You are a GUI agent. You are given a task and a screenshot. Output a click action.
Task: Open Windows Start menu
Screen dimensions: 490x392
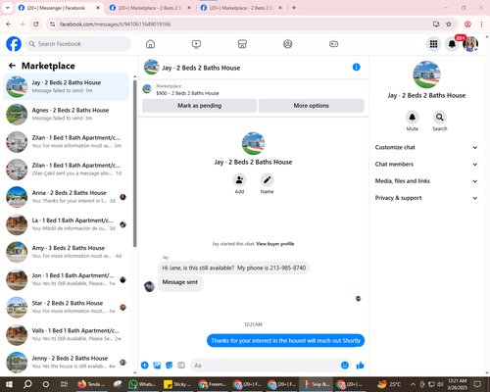[x=9, y=384]
